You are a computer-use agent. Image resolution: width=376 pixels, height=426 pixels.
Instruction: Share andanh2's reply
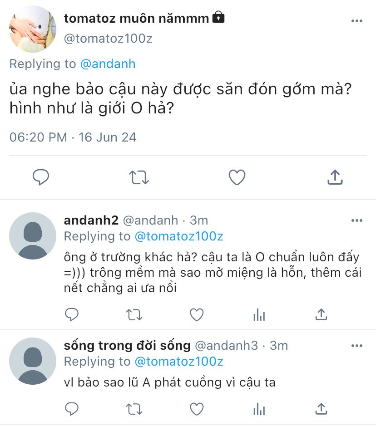point(321,314)
